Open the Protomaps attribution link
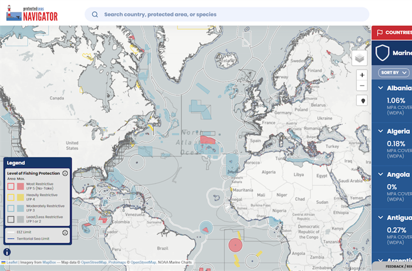The height and width of the screenshot is (271, 412). click(117, 262)
